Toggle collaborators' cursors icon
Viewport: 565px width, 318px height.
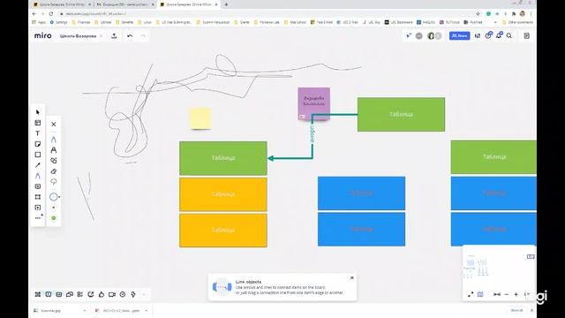409,35
